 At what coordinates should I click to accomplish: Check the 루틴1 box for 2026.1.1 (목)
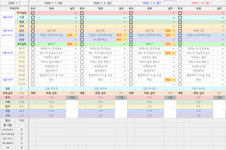click(33, 49)
